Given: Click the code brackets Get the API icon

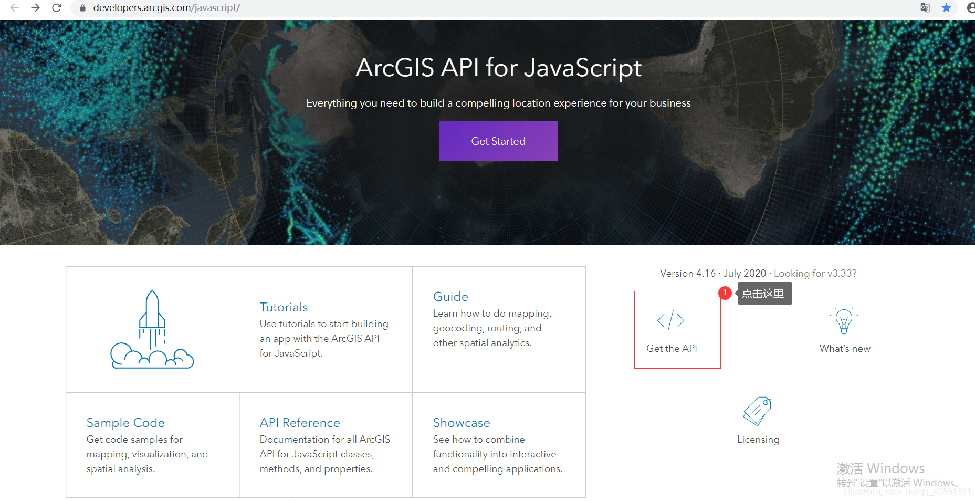Looking at the screenshot, I should point(671,320).
